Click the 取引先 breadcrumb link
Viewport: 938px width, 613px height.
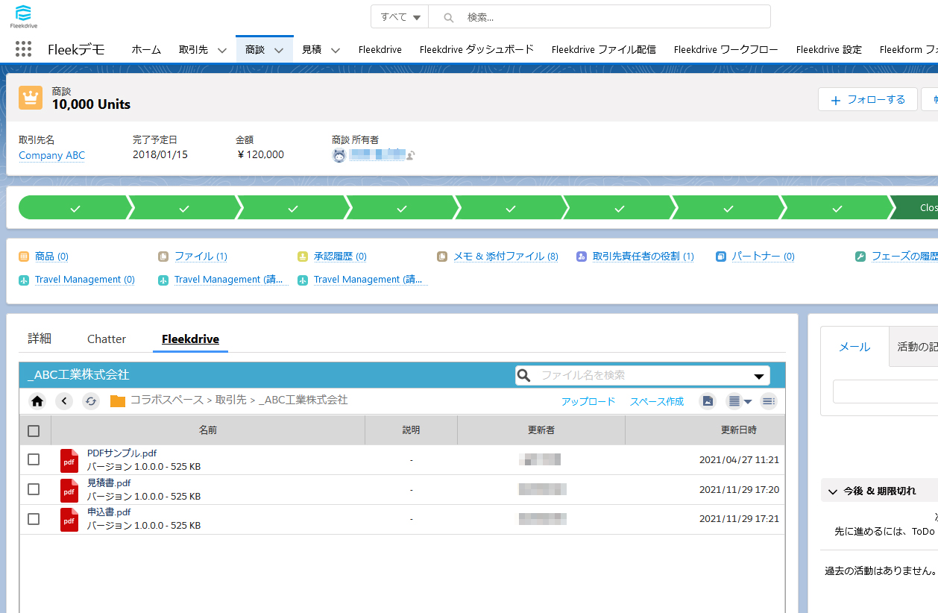coord(231,400)
